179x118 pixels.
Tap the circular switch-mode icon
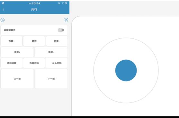(3, 20)
